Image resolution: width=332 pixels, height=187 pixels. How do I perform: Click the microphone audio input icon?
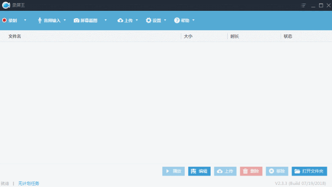[x=39, y=20]
